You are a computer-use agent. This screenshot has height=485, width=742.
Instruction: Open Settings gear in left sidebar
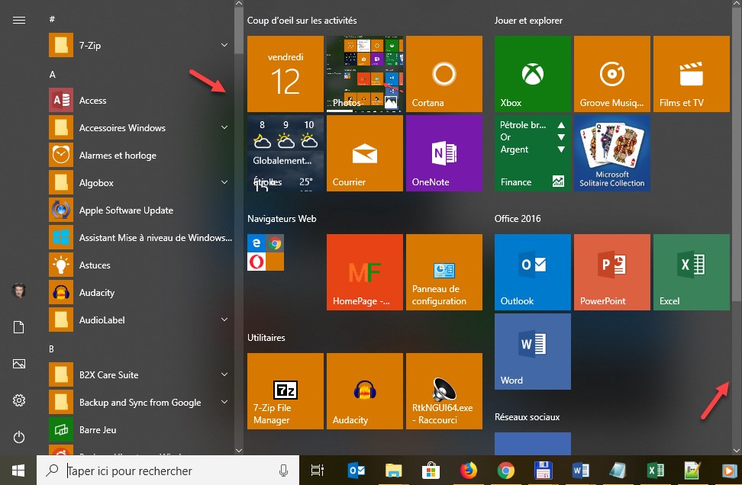pos(19,400)
